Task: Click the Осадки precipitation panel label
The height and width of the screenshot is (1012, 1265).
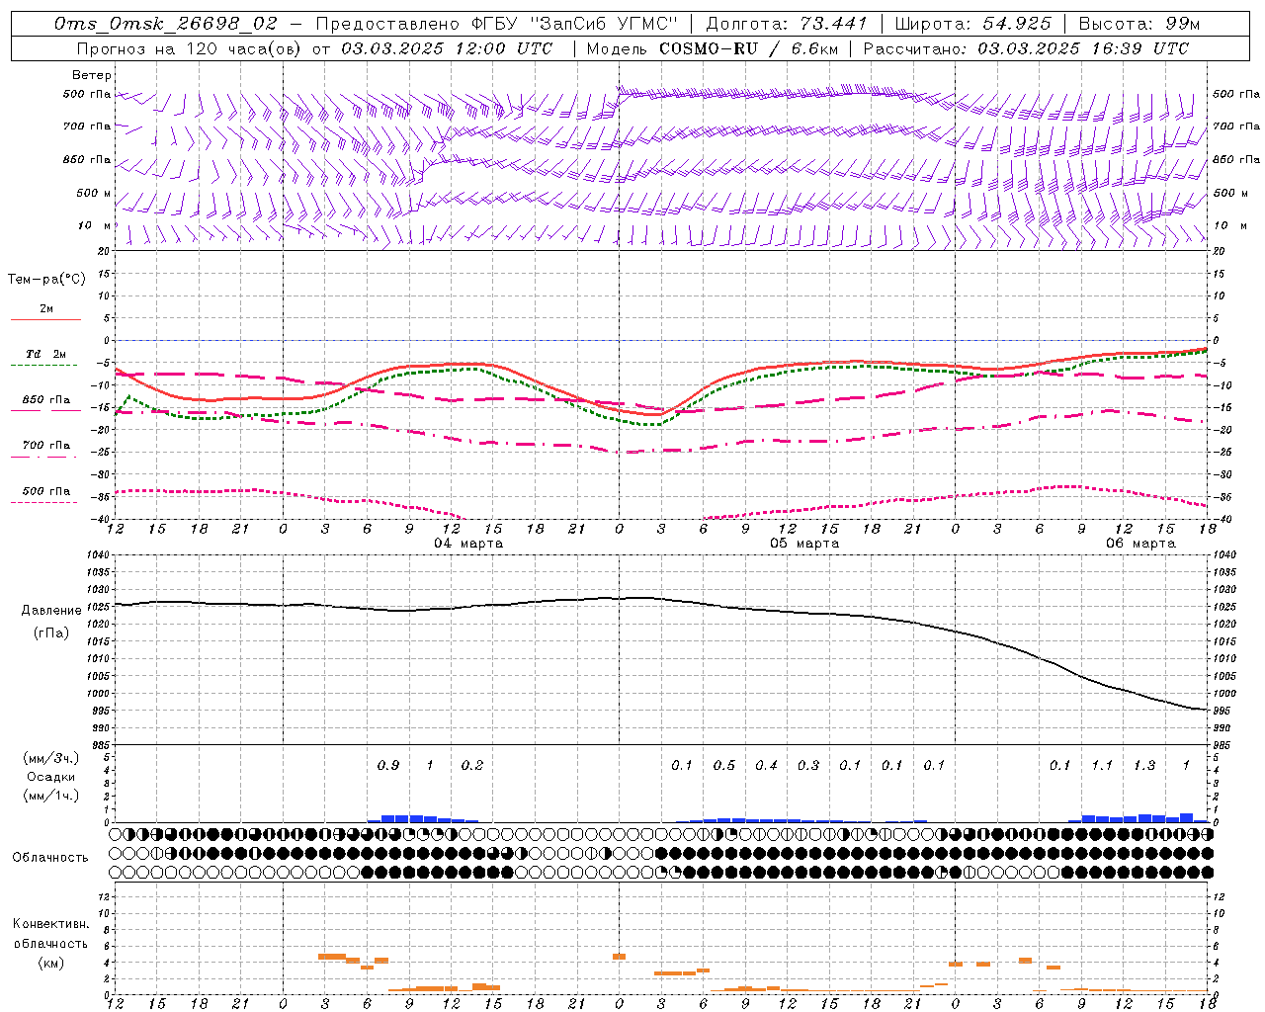Action: click(x=51, y=777)
